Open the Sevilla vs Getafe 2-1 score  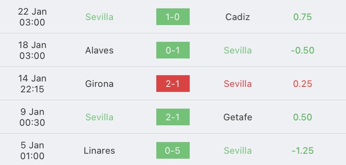[173, 117]
